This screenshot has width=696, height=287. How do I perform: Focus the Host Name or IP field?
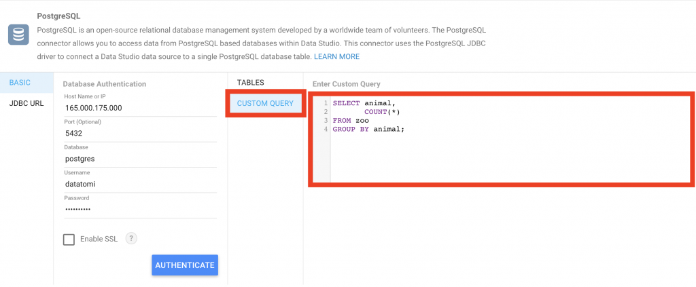140,108
